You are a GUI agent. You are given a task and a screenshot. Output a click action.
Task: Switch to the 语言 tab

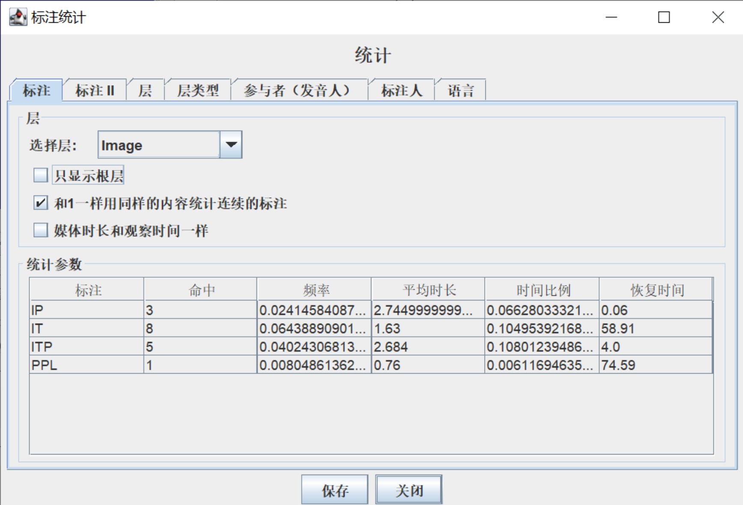pos(461,90)
